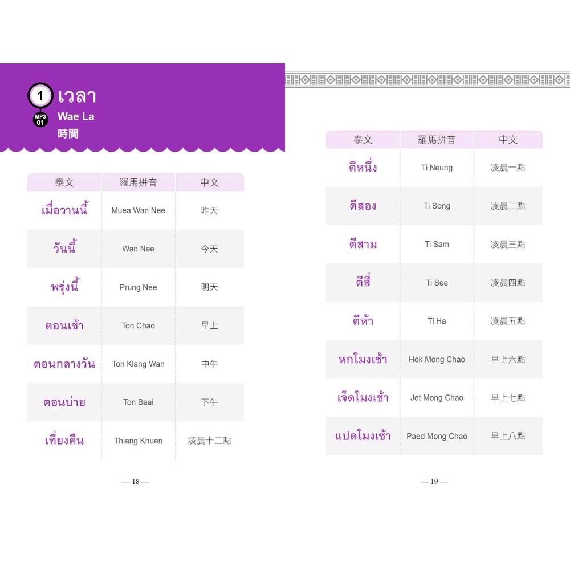Click the circled number 1 chapter badge
The width and height of the screenshot is (570, 570).
[40, 95]
